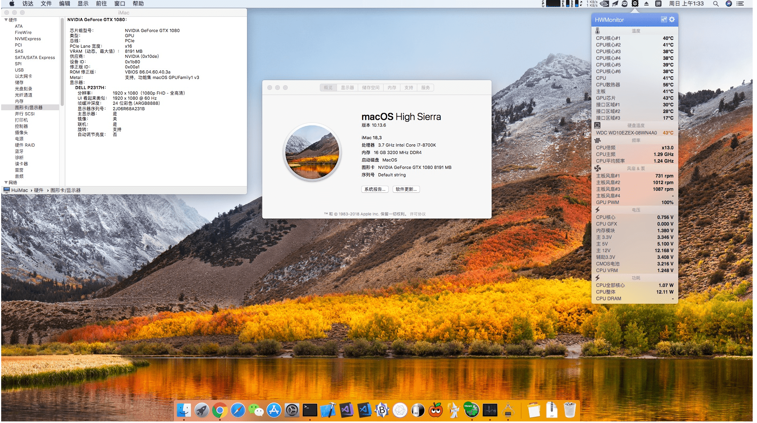This screenshot has height=423, width=757.
Task: Open Visual Studio Code from the Dock
Action: (x=364, y=410)
